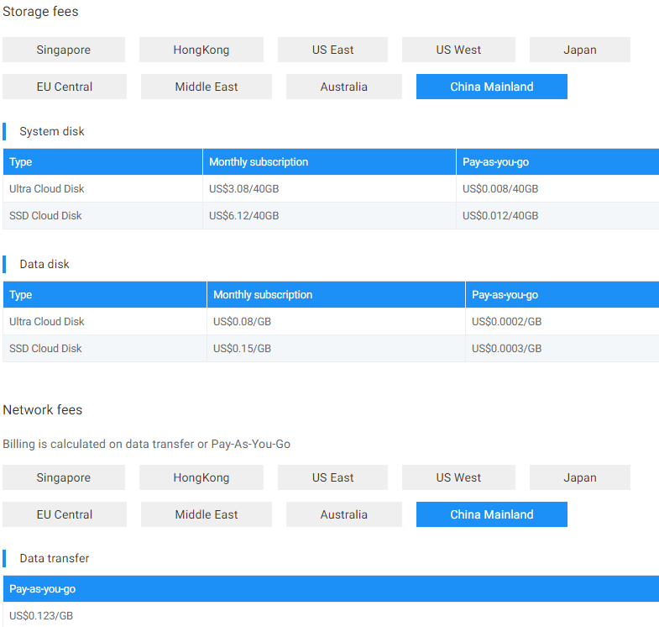Choose US West region in Network fees

pyautogui.click(x=458, y=477)
